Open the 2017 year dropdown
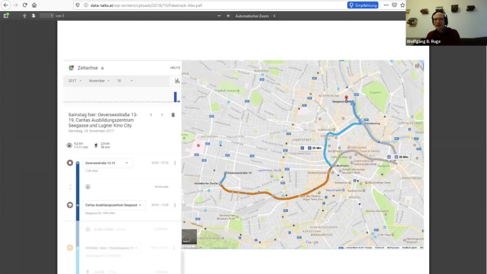This screenshot has height=274, width=487. (75, 81)
